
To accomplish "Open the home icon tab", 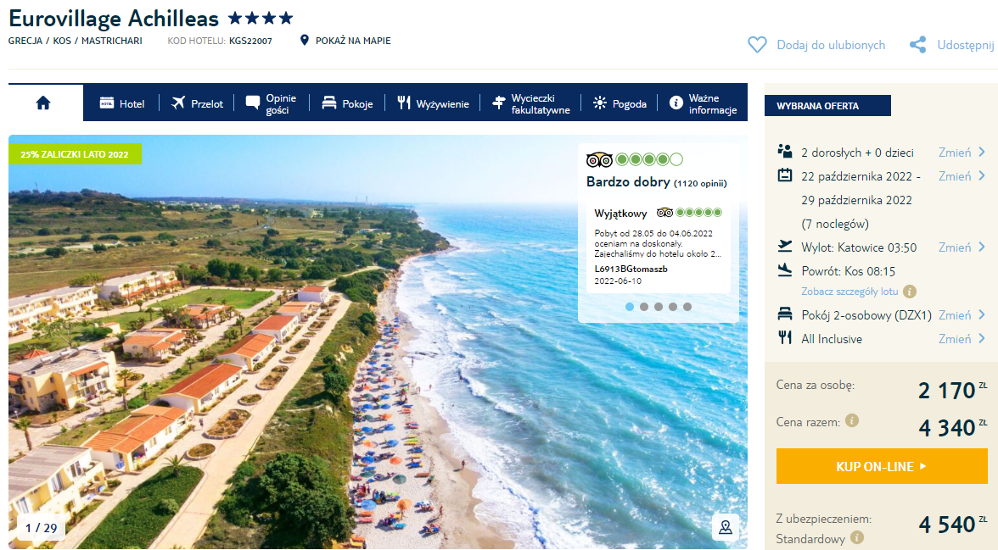I will click(x=43, y=103).
